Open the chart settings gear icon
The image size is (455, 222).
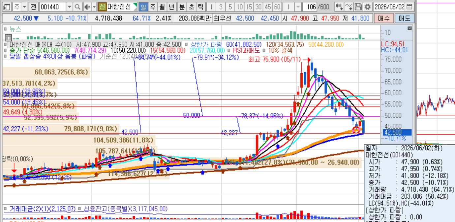coord(368,7)
